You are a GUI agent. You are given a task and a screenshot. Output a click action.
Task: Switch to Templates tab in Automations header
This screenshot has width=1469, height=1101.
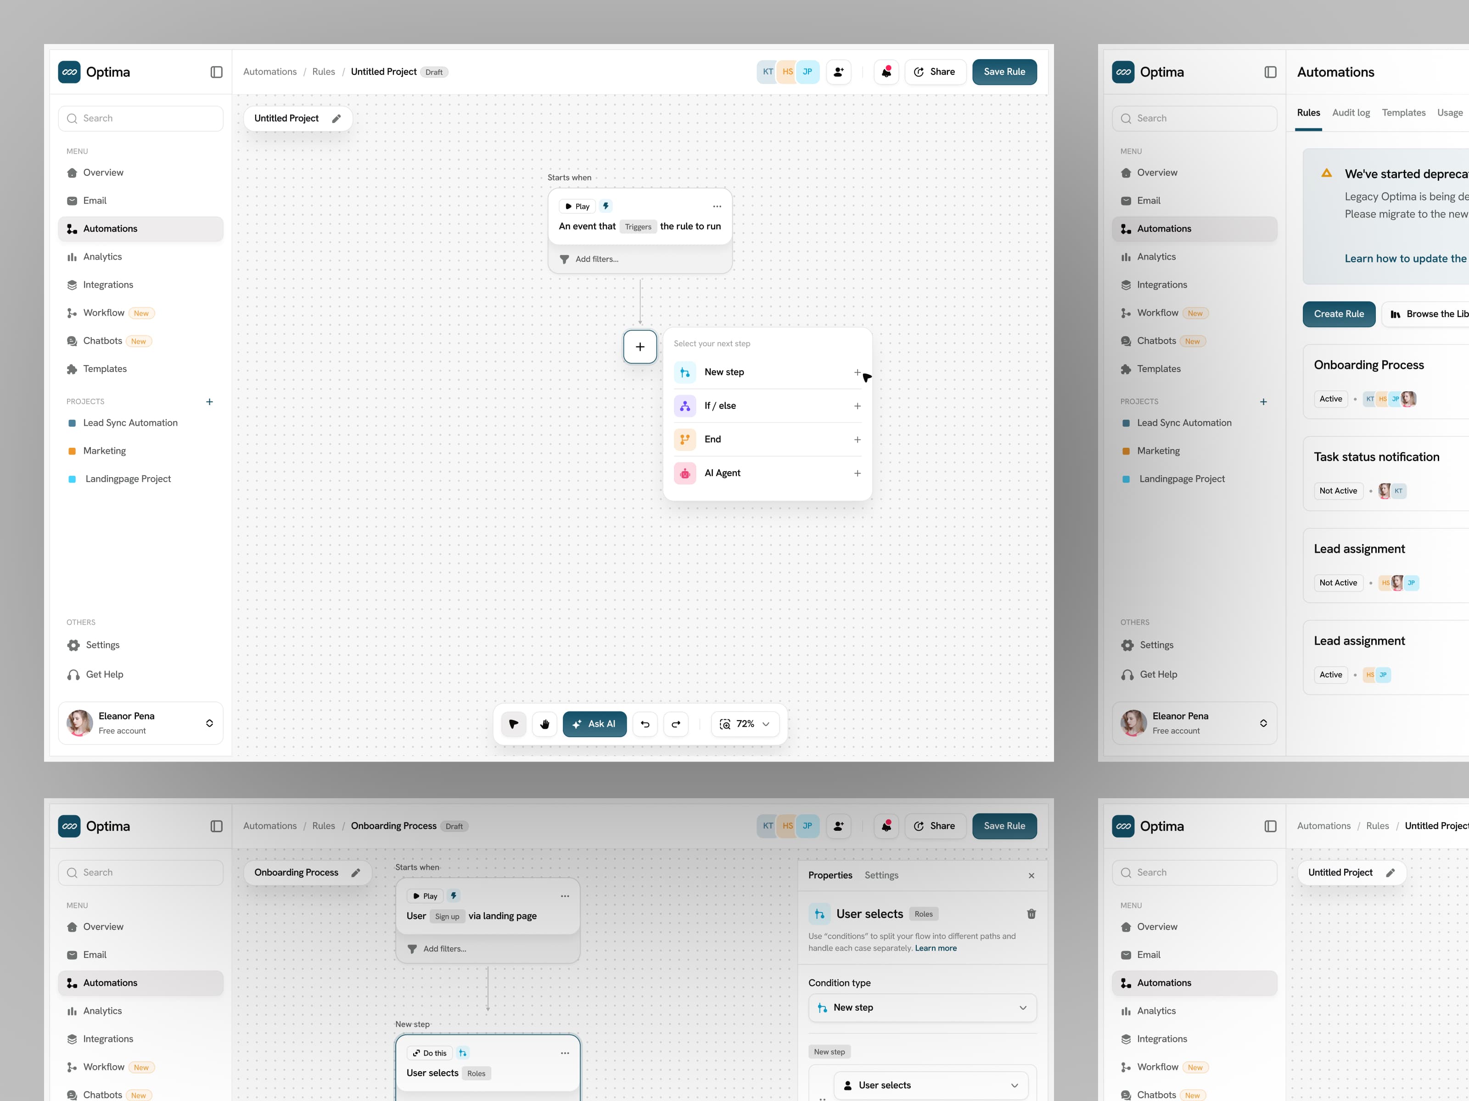(1403, 113)
